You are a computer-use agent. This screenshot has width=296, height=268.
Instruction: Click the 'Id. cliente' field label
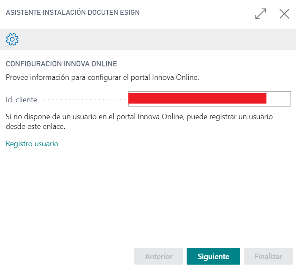22,100
